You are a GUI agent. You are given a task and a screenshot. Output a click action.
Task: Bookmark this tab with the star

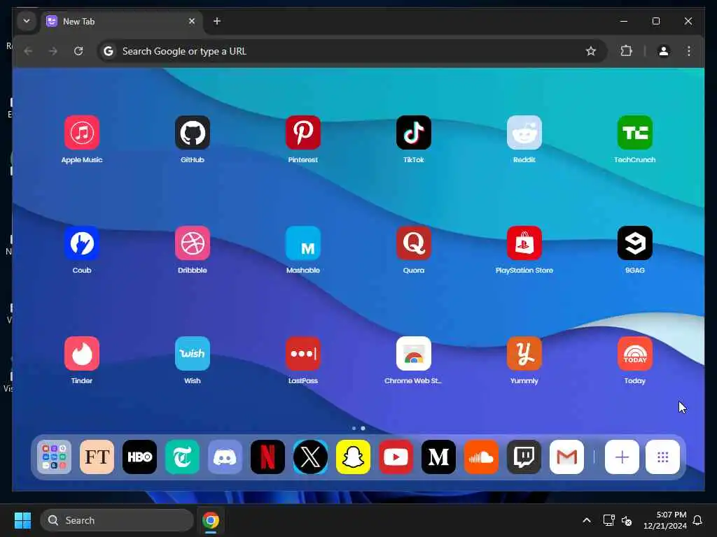coord(591,51)
